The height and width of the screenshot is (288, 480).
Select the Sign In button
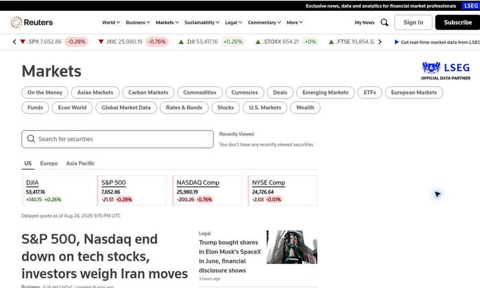pos(413,23)
